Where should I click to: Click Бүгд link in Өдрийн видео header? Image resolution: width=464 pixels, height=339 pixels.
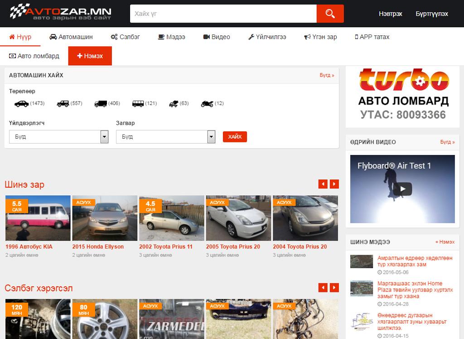447,142
